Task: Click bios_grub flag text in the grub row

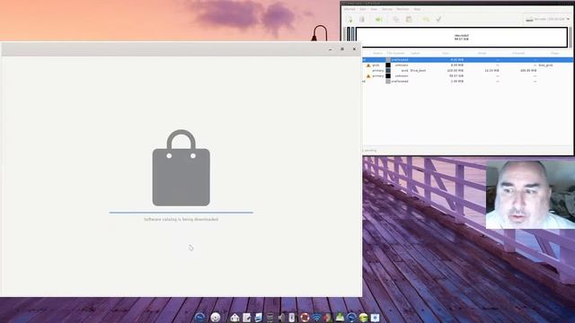Action: [x=545, y=65]
